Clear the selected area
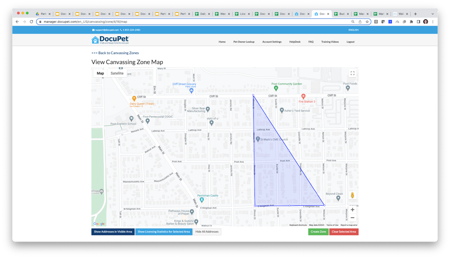 344,232
